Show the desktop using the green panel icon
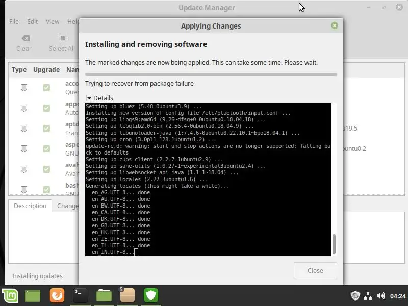The image size is (408, 306). 33,296
